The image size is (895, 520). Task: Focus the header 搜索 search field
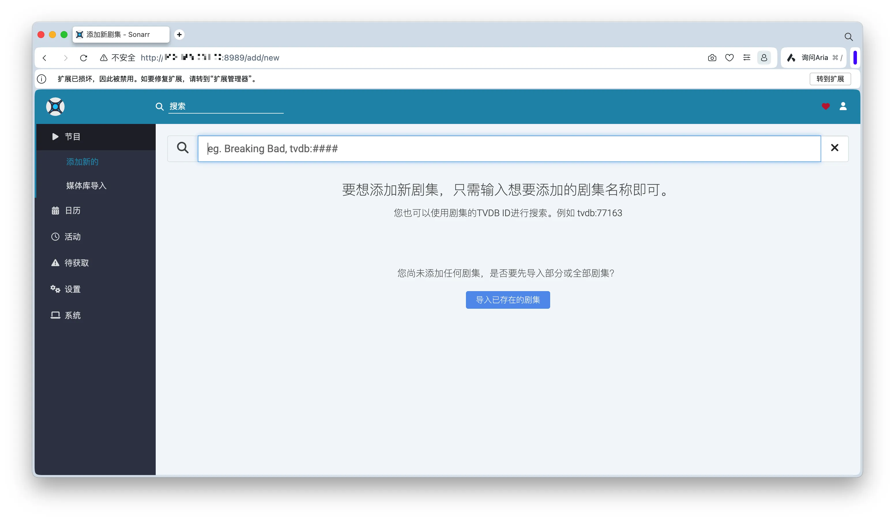[x=226, y=106]
